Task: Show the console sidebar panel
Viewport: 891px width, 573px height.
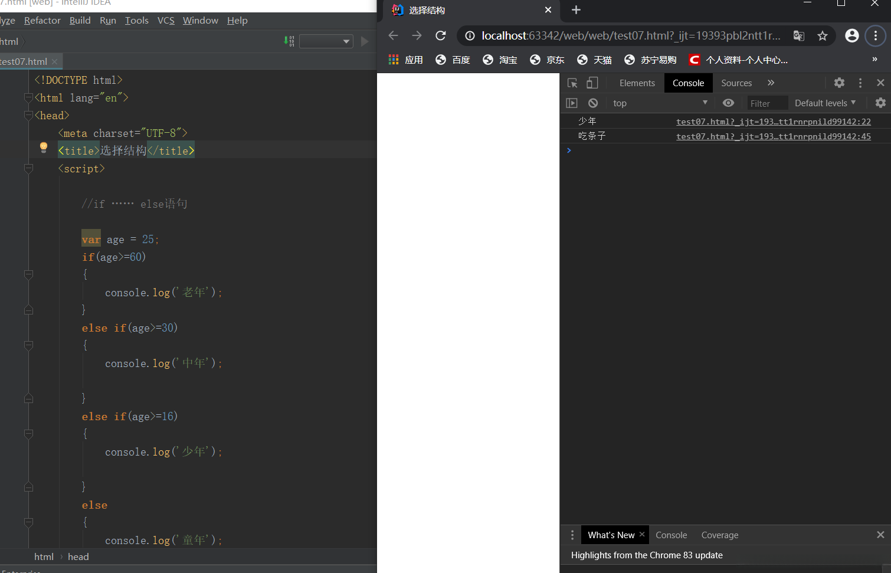Action: (x=571, y=103)
